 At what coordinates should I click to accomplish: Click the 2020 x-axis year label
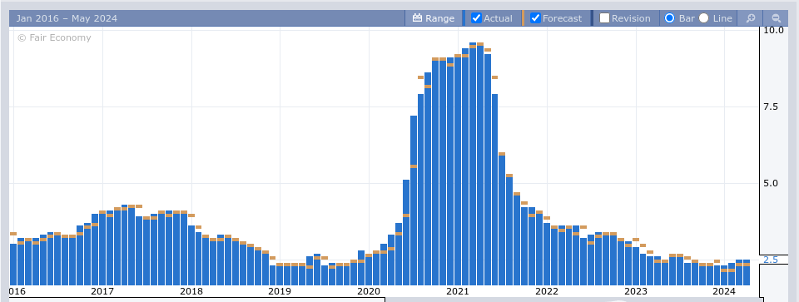(369, 291)
